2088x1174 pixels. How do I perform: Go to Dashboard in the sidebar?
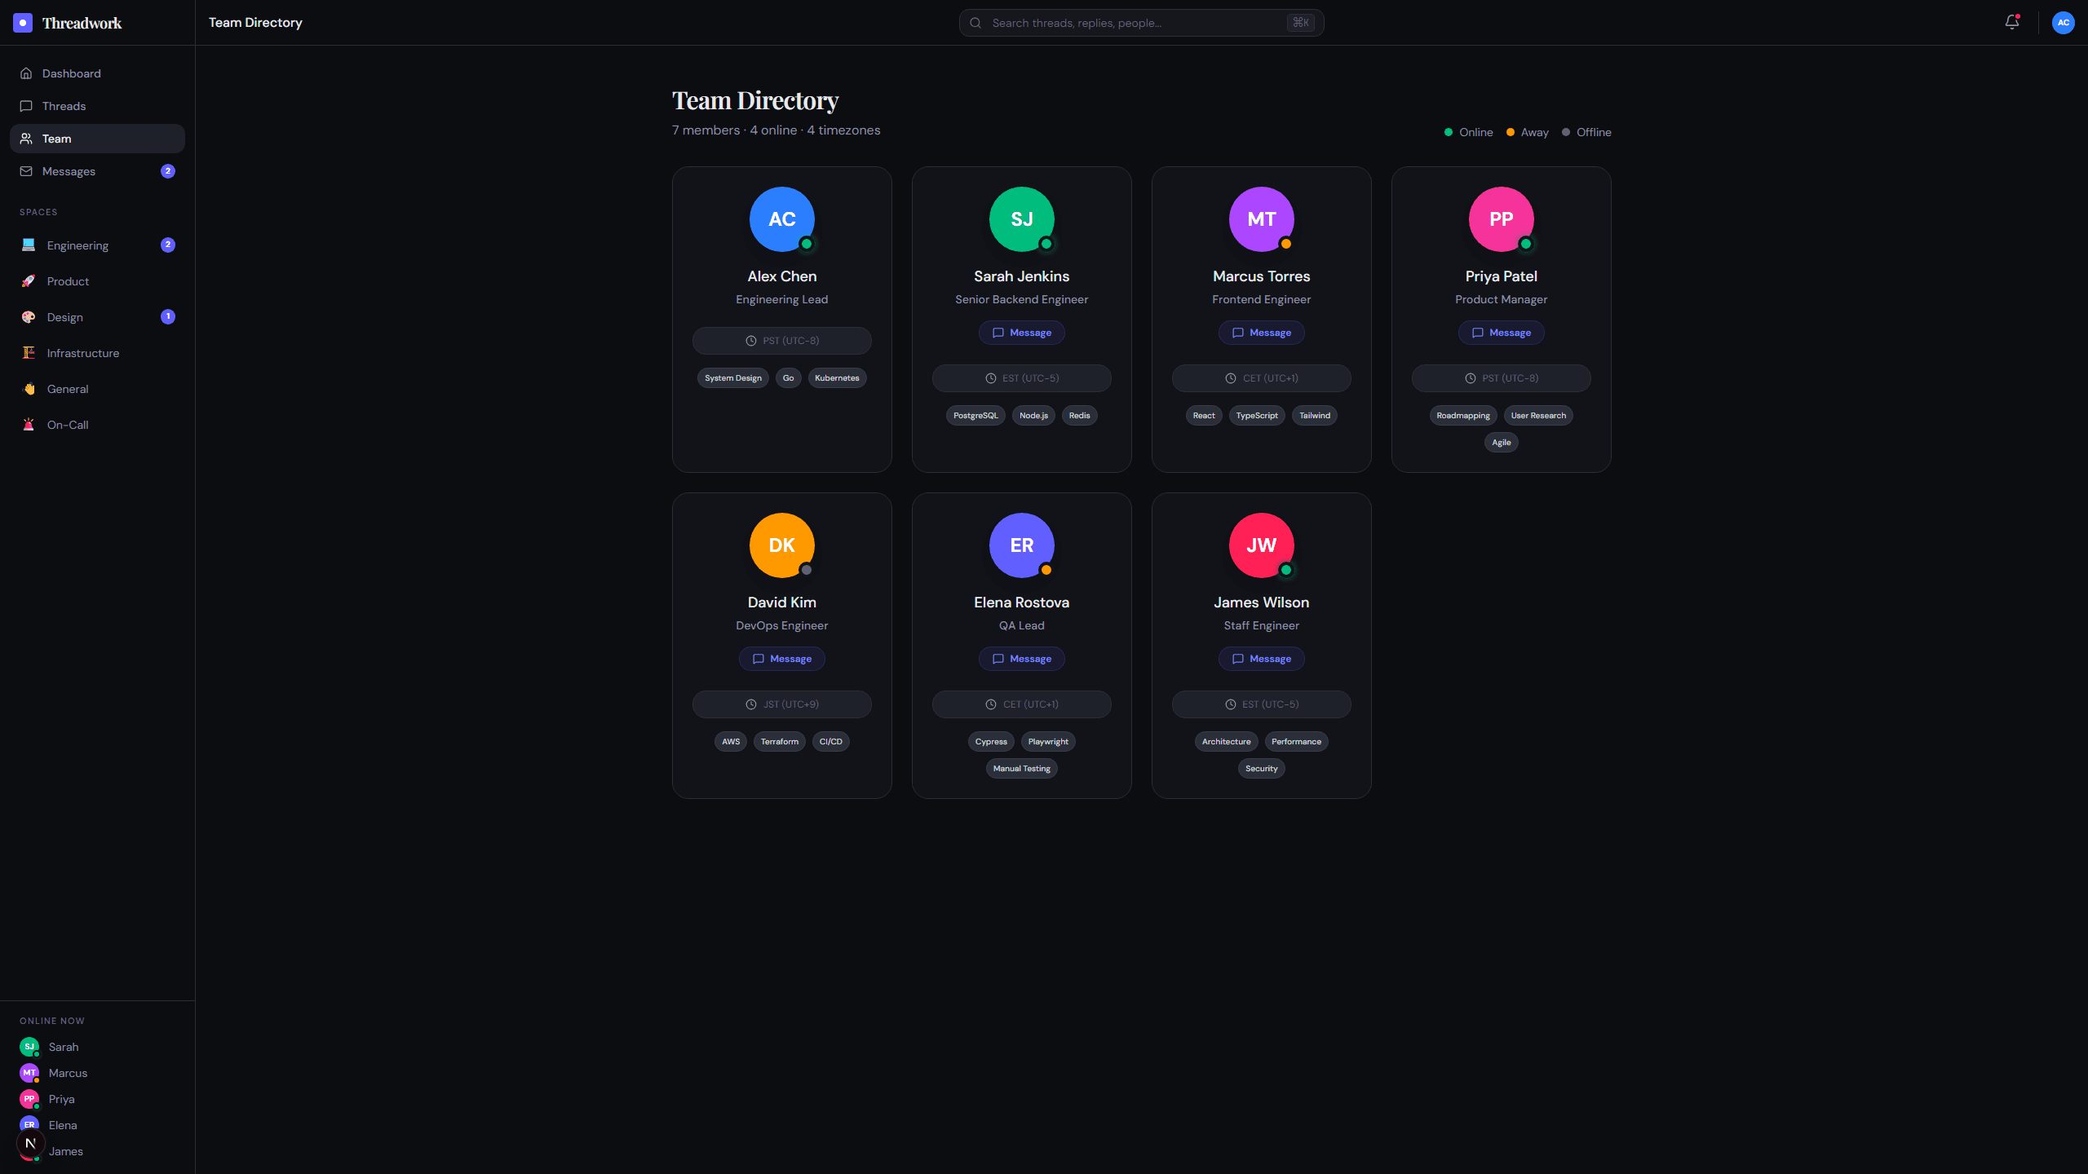(x=97, y=73)
